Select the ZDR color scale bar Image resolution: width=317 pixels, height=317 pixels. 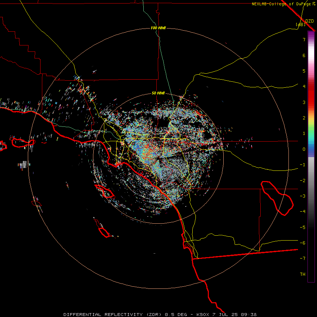[x=311, y=156]
